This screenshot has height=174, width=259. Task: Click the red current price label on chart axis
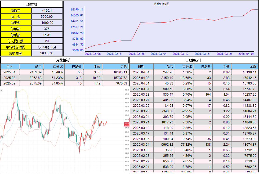[127, 124]
